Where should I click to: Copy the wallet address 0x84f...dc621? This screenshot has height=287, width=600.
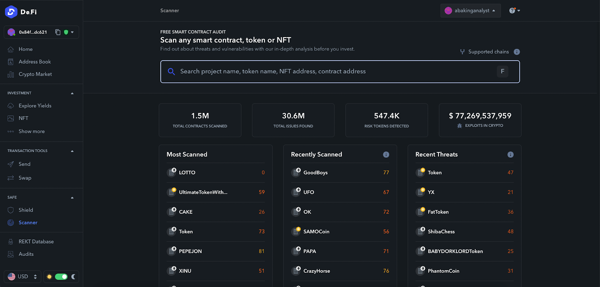tap(58, 32)
